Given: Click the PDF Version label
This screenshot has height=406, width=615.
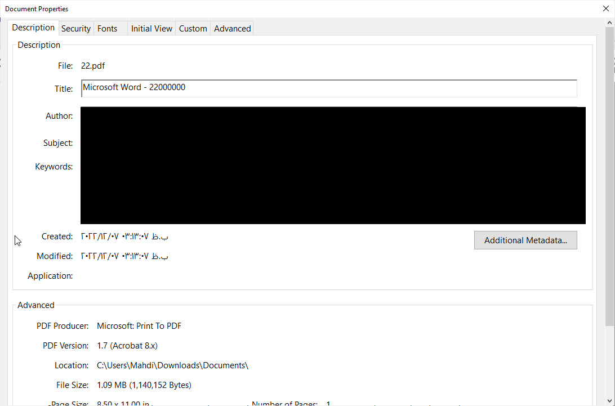Looking at the screenshot, I should tap(65, 346).
